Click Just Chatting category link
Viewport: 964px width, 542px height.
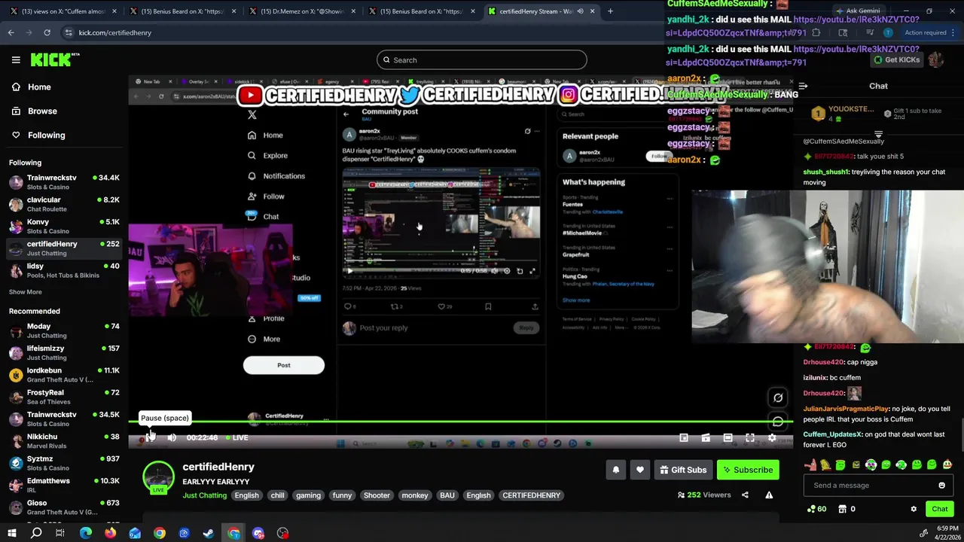click(204, 495)
